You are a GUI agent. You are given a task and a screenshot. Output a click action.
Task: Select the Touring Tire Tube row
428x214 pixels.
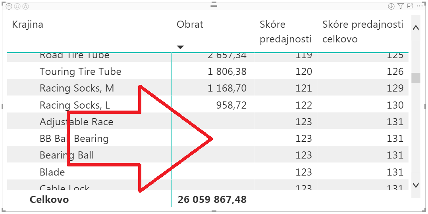pos(81,72)
